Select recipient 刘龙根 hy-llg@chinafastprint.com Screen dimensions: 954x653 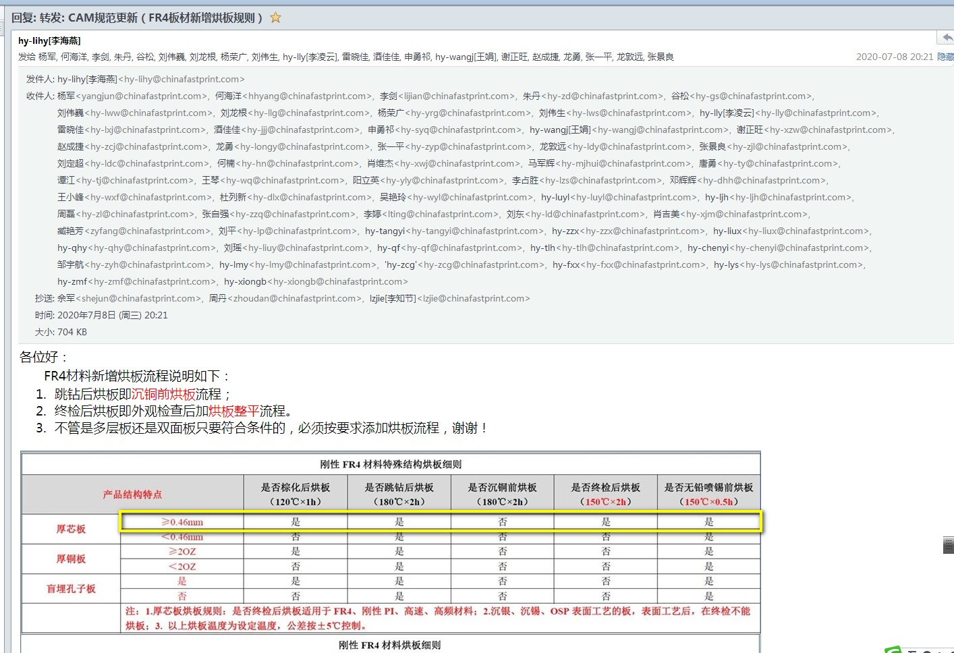pos(296,113)
